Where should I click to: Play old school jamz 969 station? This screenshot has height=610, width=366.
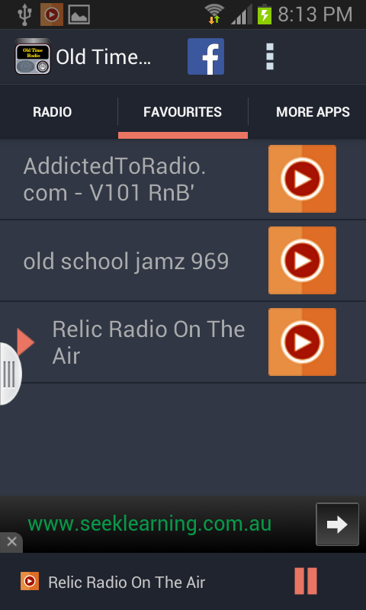tap(302, 260)
